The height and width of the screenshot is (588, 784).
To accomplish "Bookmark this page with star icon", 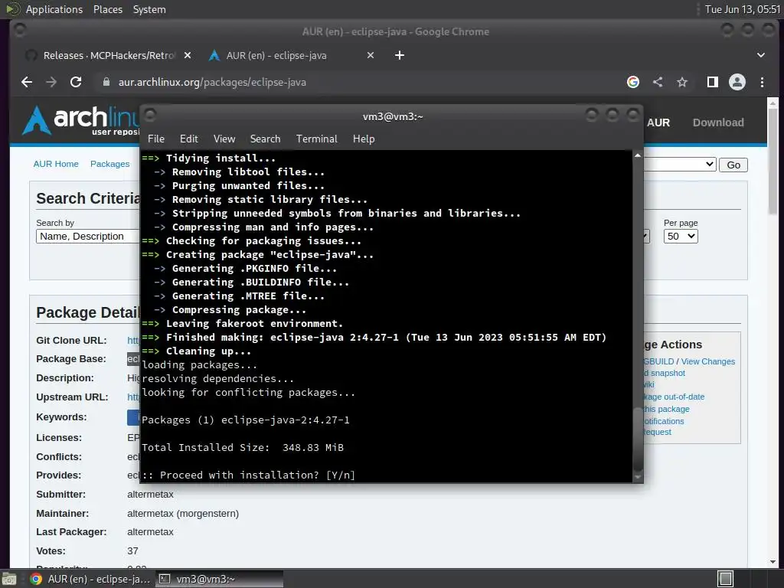I will pyautogui.click(x=682, y=82).
